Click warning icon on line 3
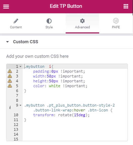This screenshot has height=145, width=133. tap(10, 76)
